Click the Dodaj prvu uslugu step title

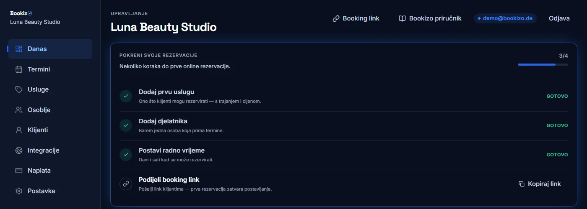click(x=166, y=92)
